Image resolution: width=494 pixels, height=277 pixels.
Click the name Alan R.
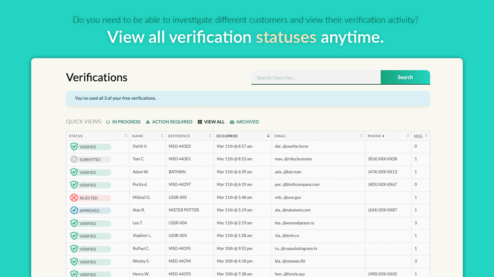pyautogui.click(x=139, y=210)
